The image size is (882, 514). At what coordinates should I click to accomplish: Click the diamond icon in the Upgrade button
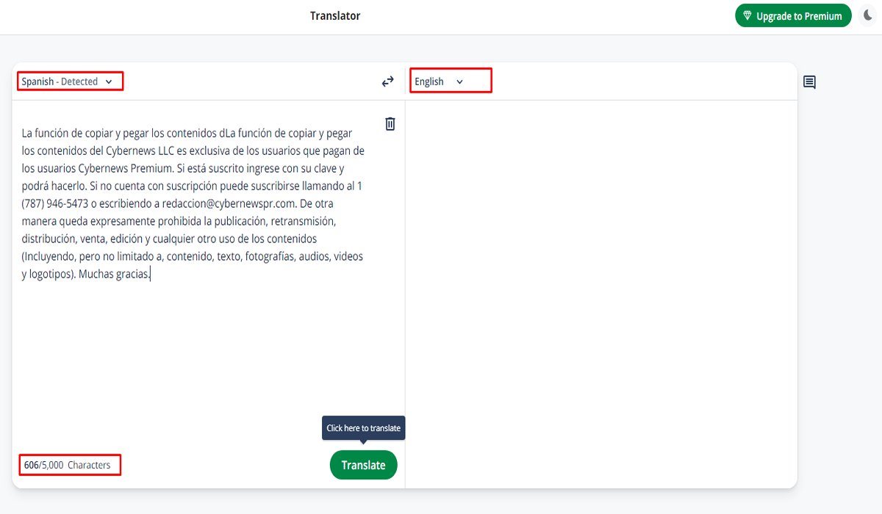[747, 15]
